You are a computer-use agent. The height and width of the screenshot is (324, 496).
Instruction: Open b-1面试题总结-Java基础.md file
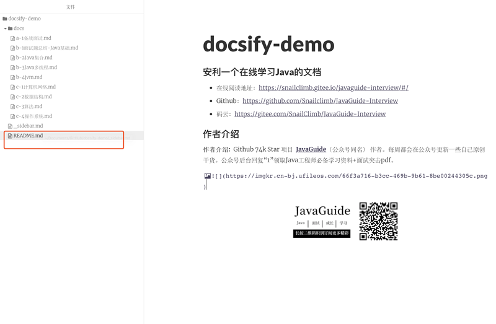click(47, 48)
